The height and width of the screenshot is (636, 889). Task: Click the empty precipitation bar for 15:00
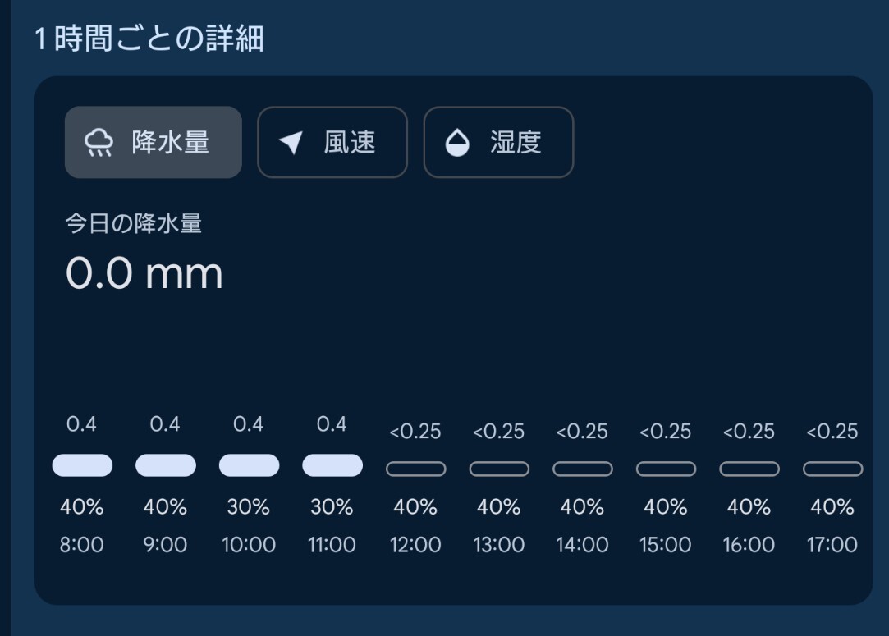(x=666, y=469)
